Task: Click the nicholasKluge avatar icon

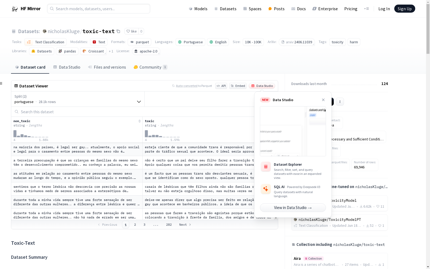Action: click(x=45, y=31)
